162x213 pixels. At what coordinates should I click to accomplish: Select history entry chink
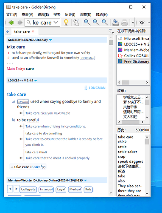[122, 142]
